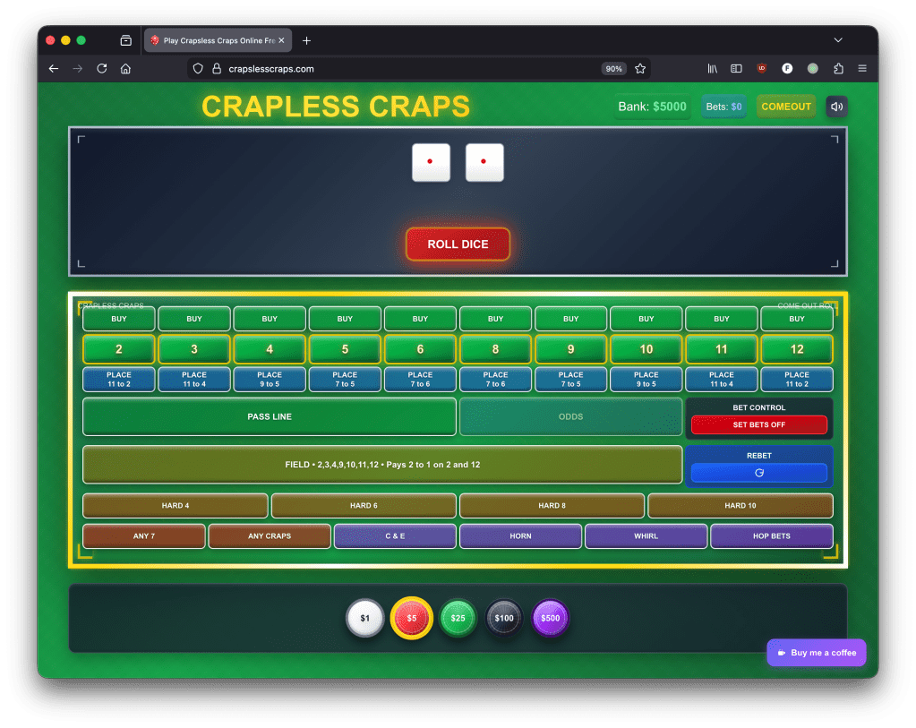Screen dimensions: 916x728
Task: Toggle Set Bets Off in Bet Control
Action: (758, 424)
